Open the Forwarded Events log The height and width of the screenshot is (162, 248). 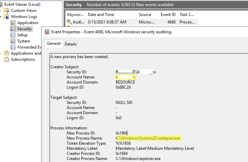pyautogui.click(x=29, y=47)
